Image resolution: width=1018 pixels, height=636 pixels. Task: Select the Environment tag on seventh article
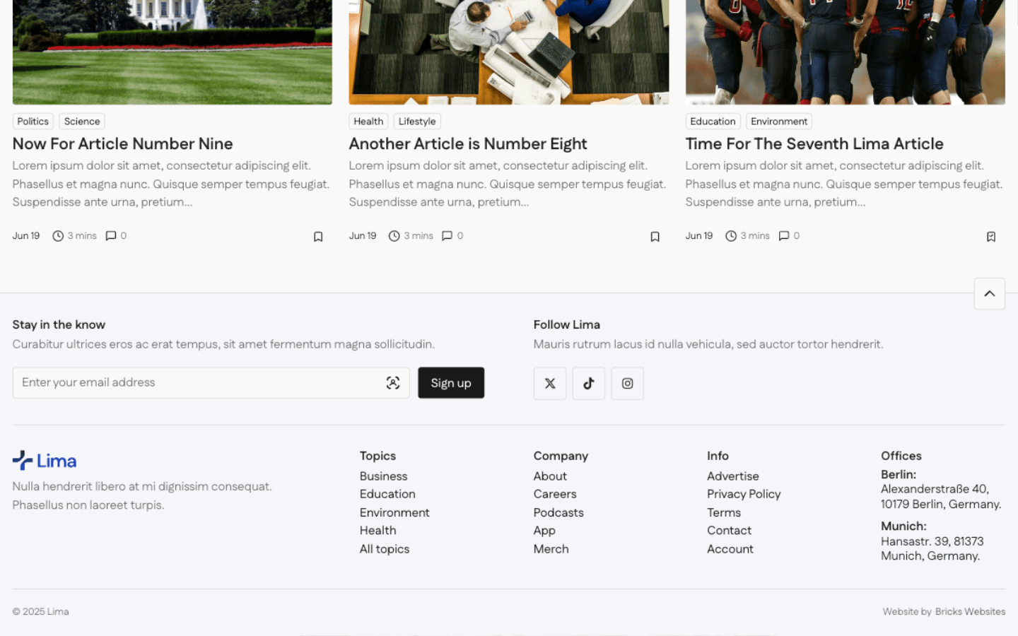778,122
